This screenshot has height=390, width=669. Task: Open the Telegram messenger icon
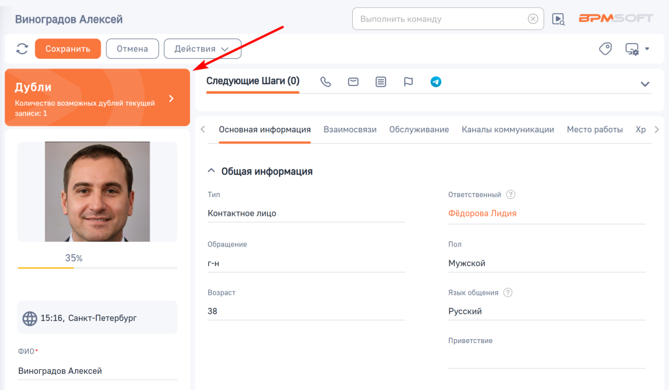pos(436,82)
